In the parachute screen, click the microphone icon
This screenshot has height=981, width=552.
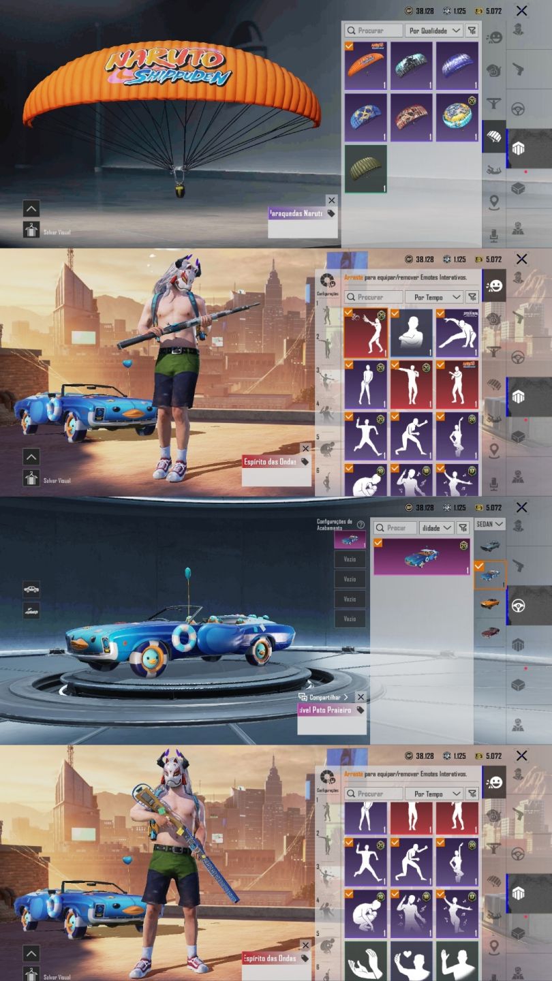494,236
